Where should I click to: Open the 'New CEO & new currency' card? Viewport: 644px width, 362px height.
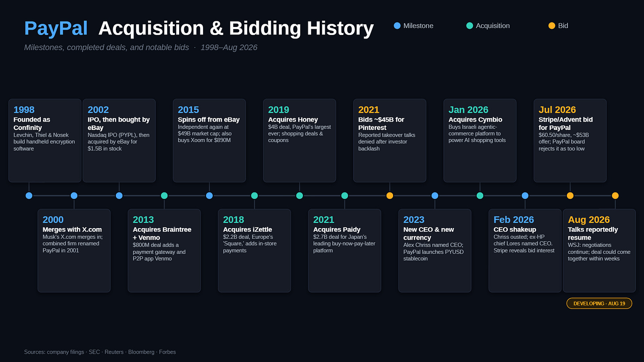pos(435,251)
